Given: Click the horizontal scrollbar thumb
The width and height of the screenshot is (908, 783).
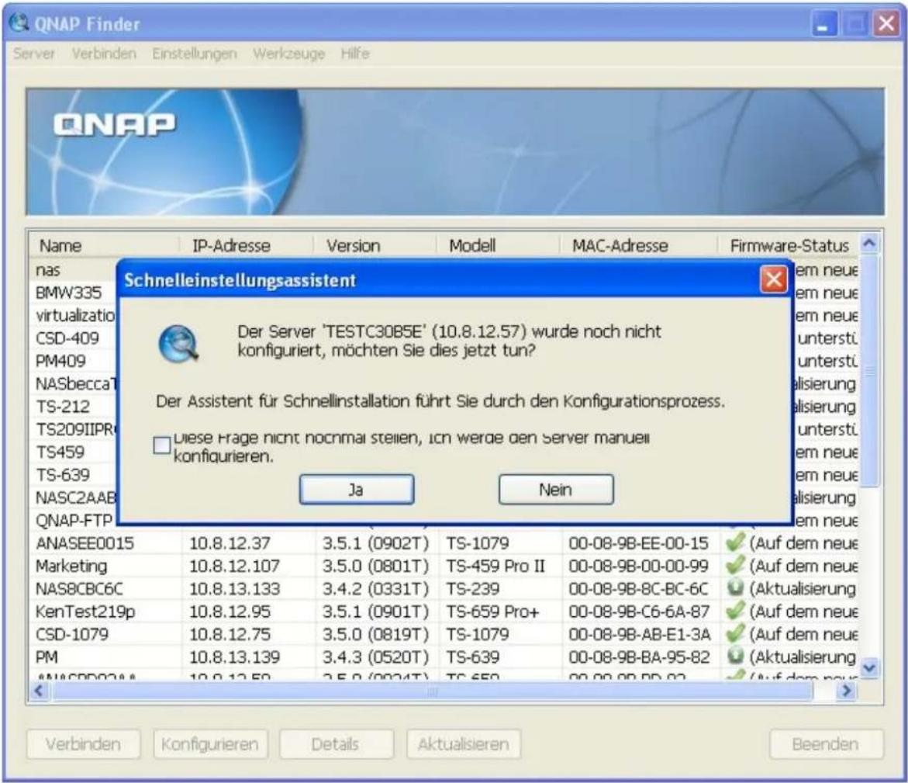Looking at the screenshot, I should pyautogui.click(x=432, y=691).
